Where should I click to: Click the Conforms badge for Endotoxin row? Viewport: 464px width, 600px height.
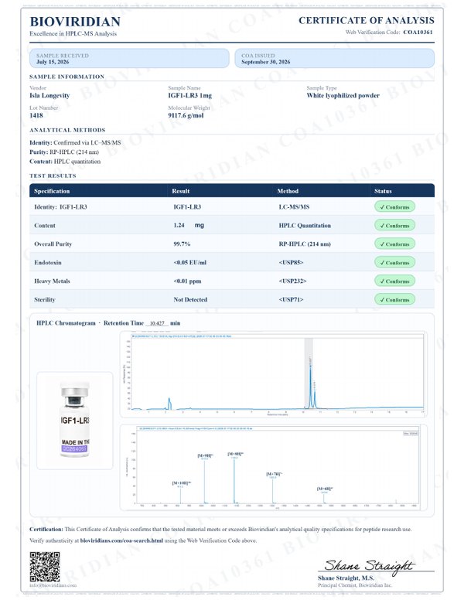click(x=394, y=263)
